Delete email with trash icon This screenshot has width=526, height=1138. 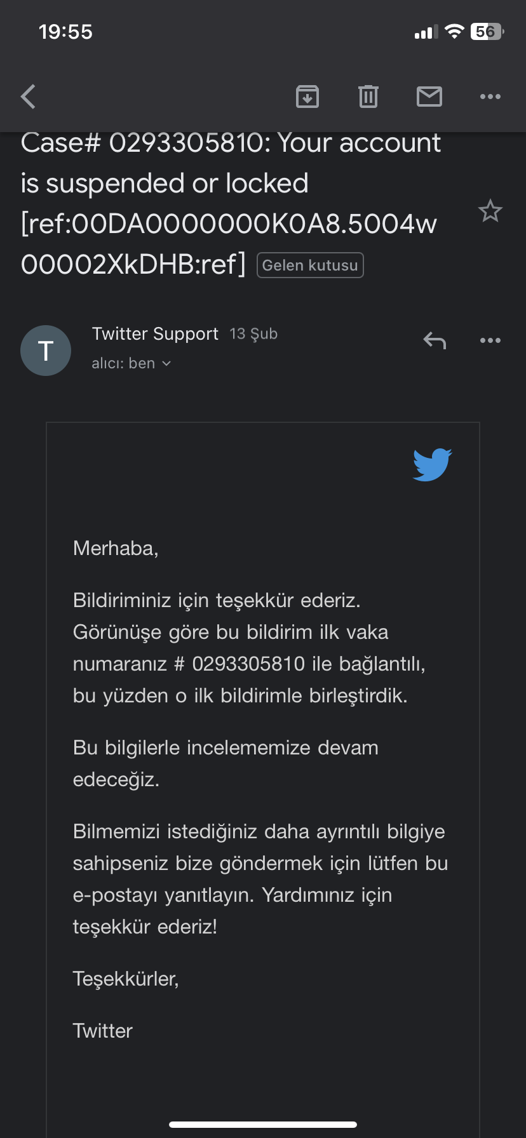click(368, 97)
